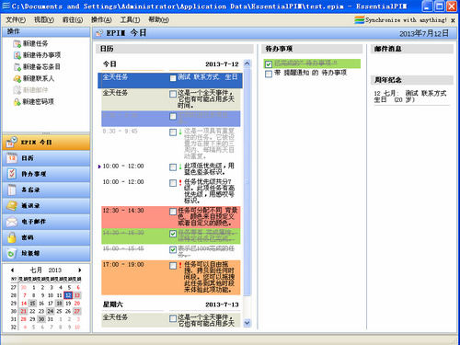The height and width of the screenshot is (345, 460).
Task: Click the 七月 2013 month title
Action: coord(46,270)
